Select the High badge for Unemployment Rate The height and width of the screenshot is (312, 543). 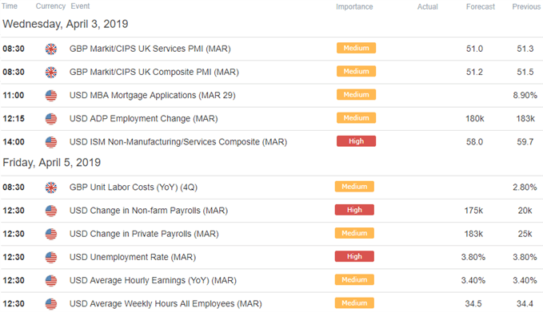click(x=354, y=256)
